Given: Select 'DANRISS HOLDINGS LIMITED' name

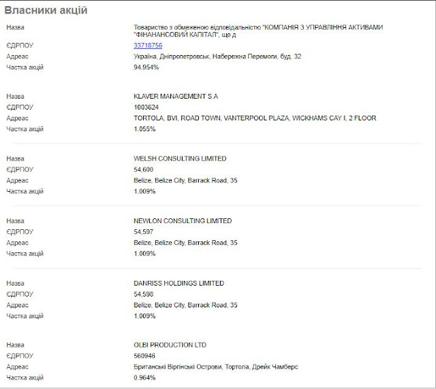Looking at the screenshot, I should pyautogui.click(x=178, y=283).
